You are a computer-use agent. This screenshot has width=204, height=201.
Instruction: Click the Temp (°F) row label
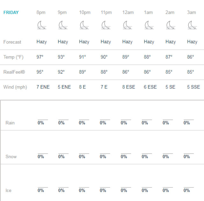pos(13,57)
